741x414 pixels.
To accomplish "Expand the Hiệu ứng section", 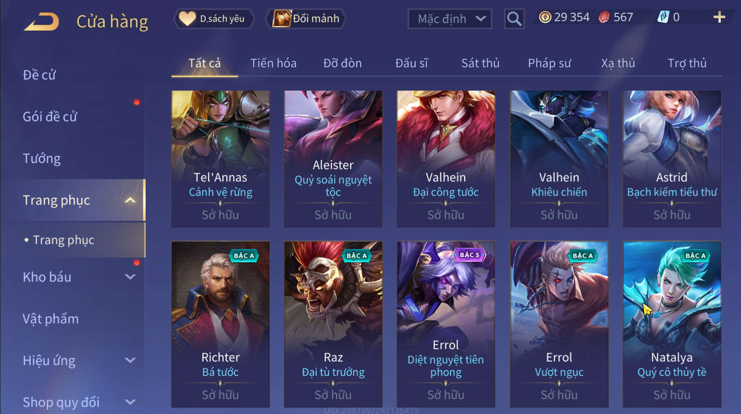I will coord(130,360).
